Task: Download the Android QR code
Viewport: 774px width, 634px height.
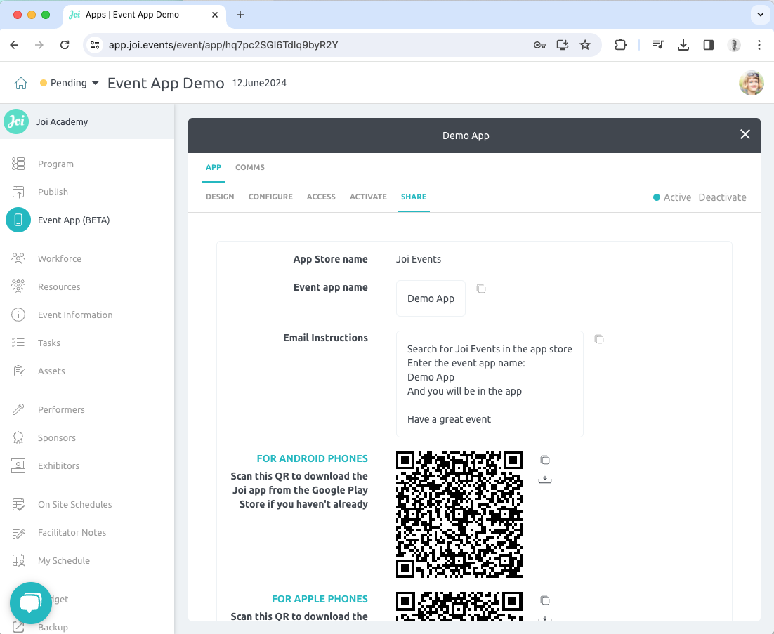Action: click(x=545, y=479)
